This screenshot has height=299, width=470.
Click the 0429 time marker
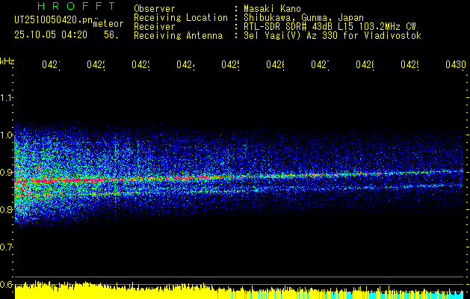409,65
